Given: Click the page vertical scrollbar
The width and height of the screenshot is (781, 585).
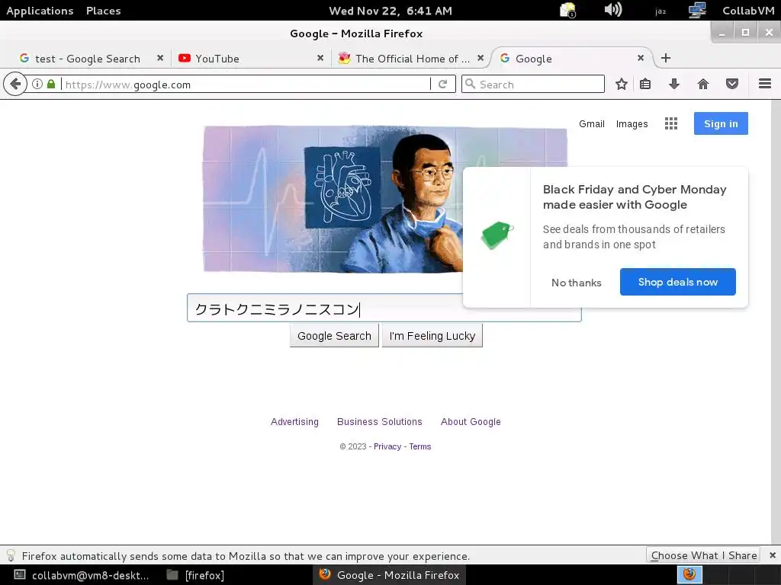Looking at the screenshot, I should click(776, 321).
